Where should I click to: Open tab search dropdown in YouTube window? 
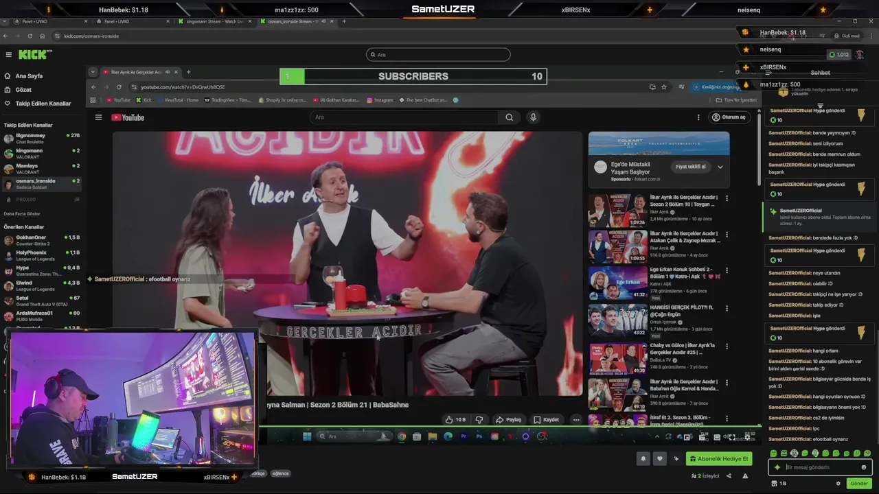pyautogui.click(x=93, y=72)
